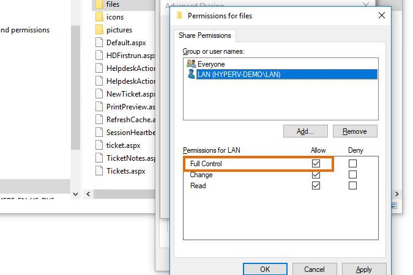
Task: Toggle Allow checkbox for Read
Action: (316, 186)
